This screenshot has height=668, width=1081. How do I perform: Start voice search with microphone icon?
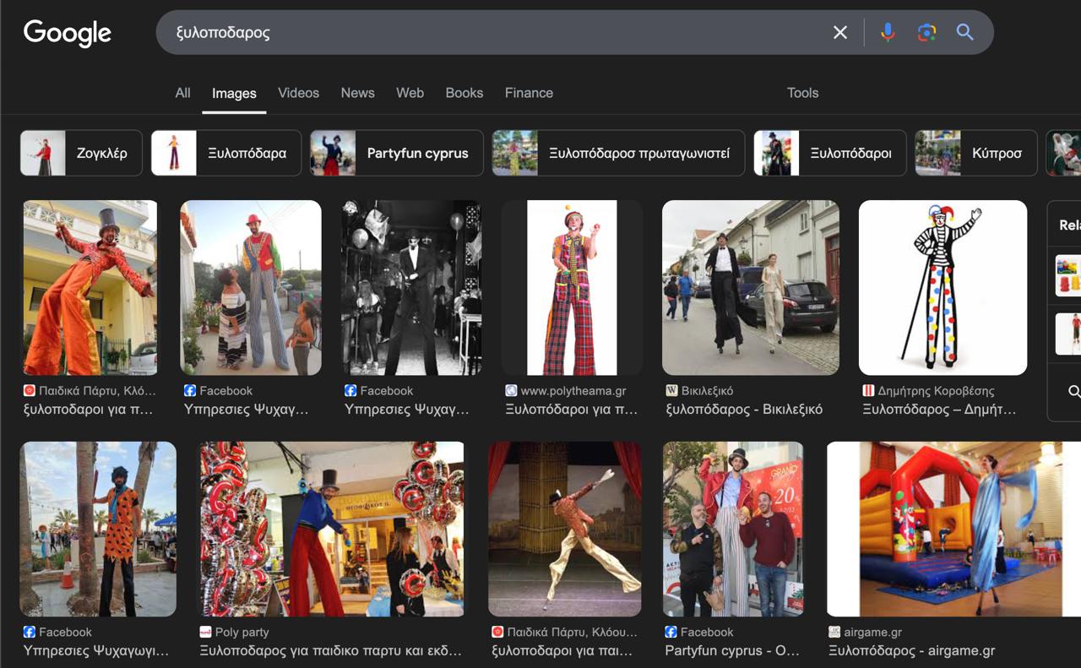pos(887,32)
